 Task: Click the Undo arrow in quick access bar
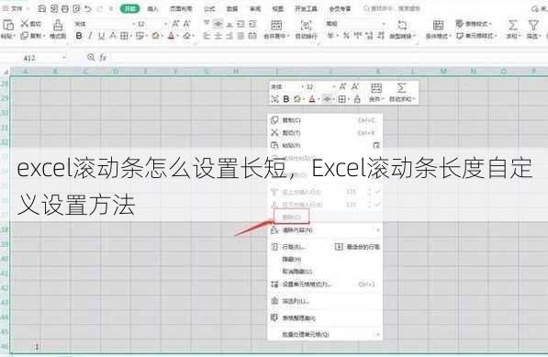88,8
